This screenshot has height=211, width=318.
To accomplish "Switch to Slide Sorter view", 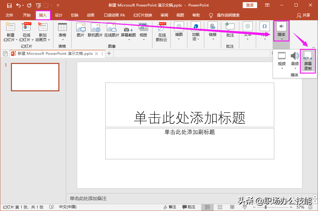I will [x=220, y=207].
